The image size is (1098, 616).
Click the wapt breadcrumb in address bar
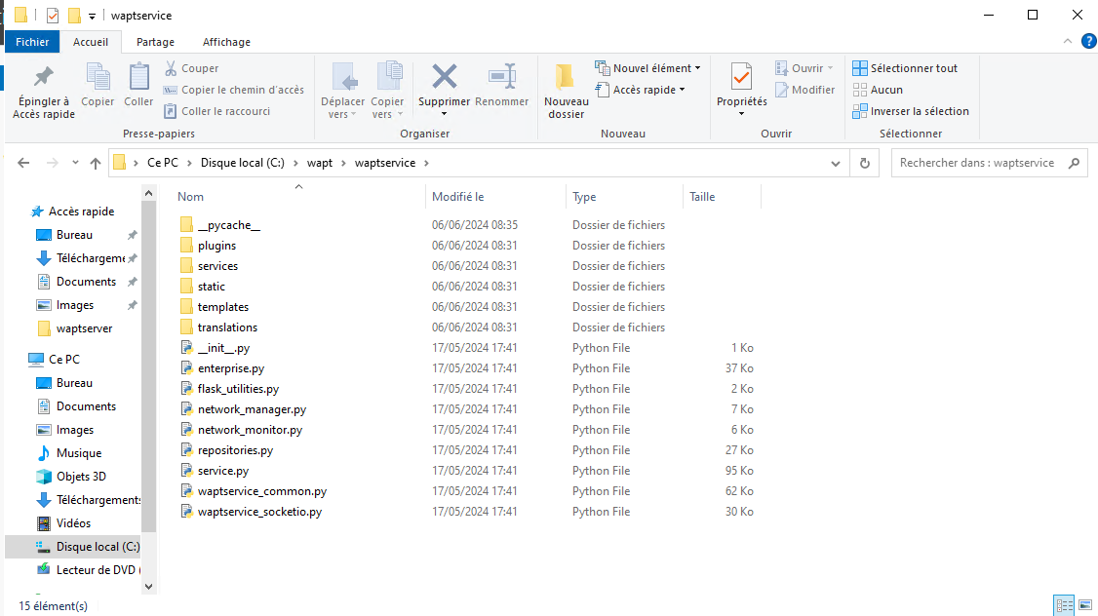pos(319,163)
